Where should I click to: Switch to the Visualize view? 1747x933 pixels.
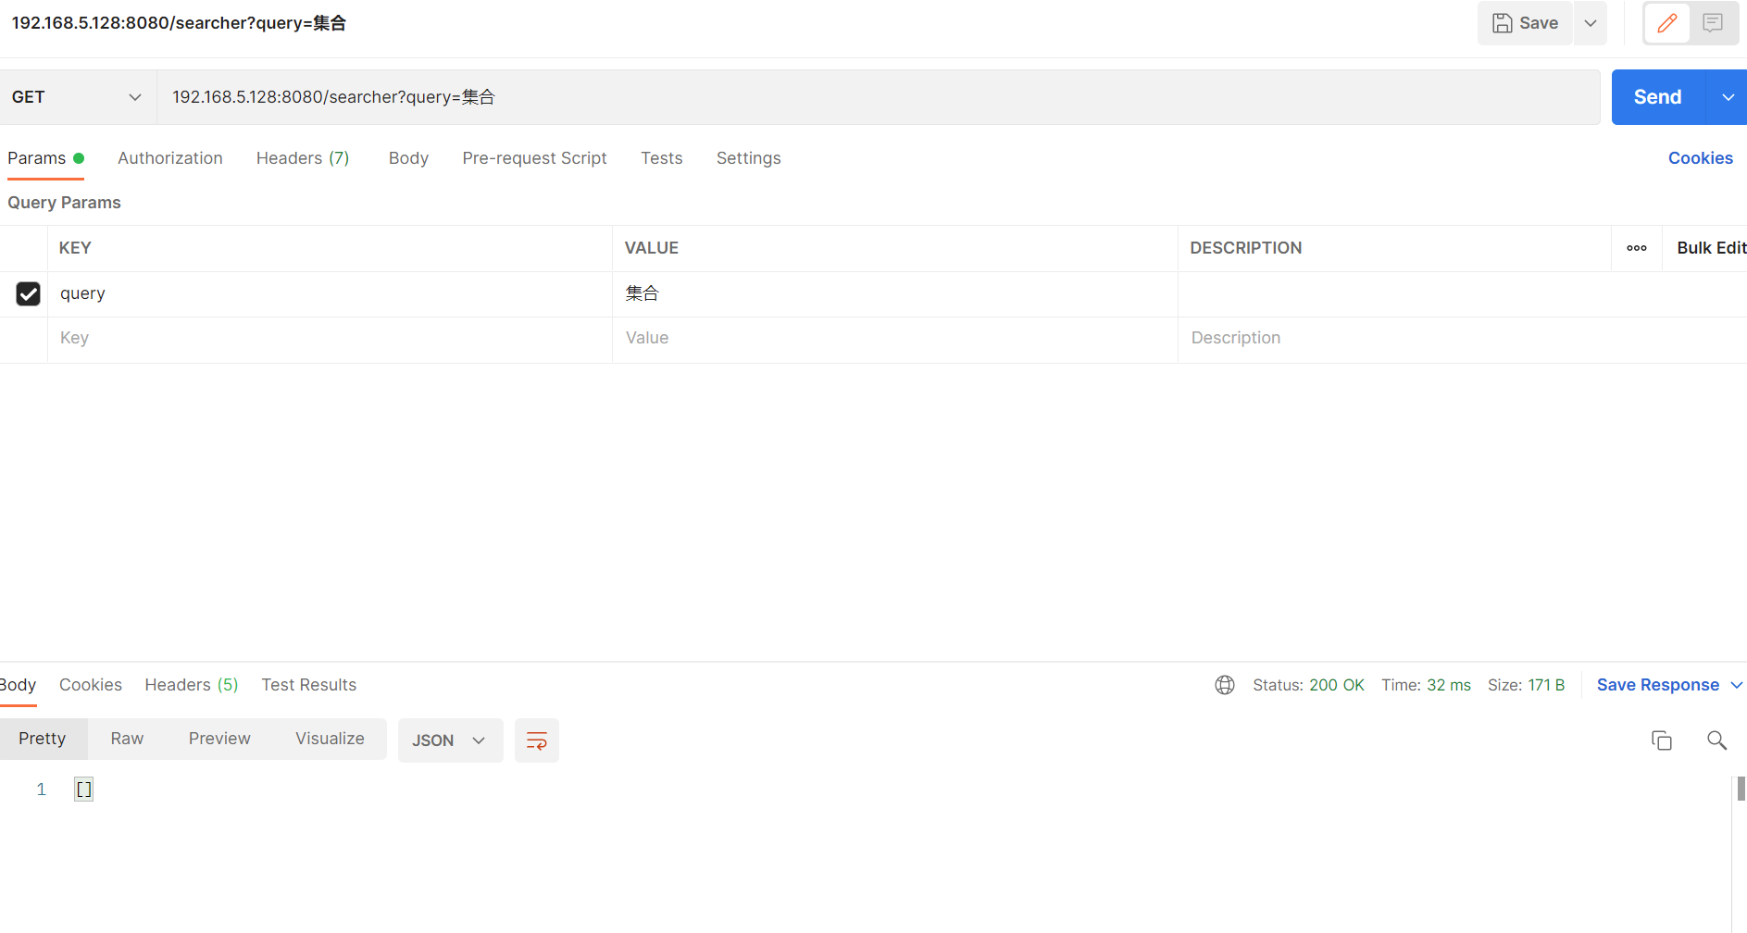330,739
